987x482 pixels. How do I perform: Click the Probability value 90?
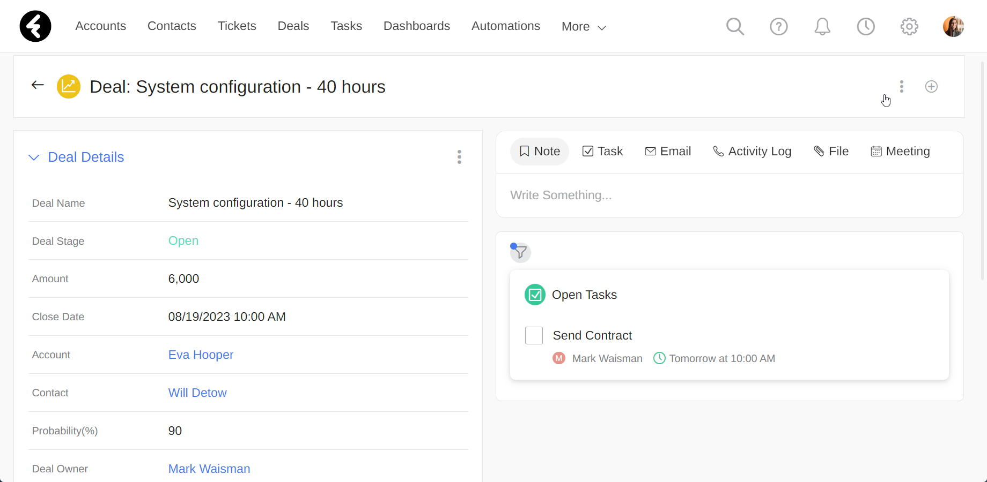175,431
